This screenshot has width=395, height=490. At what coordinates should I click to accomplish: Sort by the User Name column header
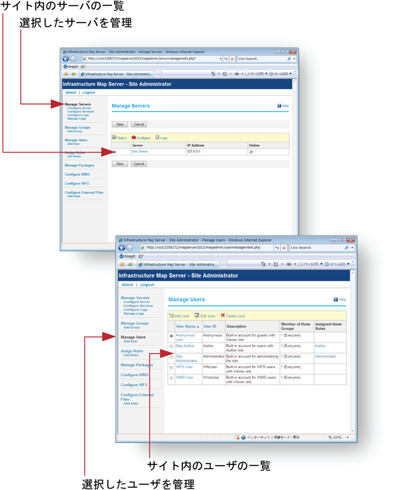tap(188, 326)
